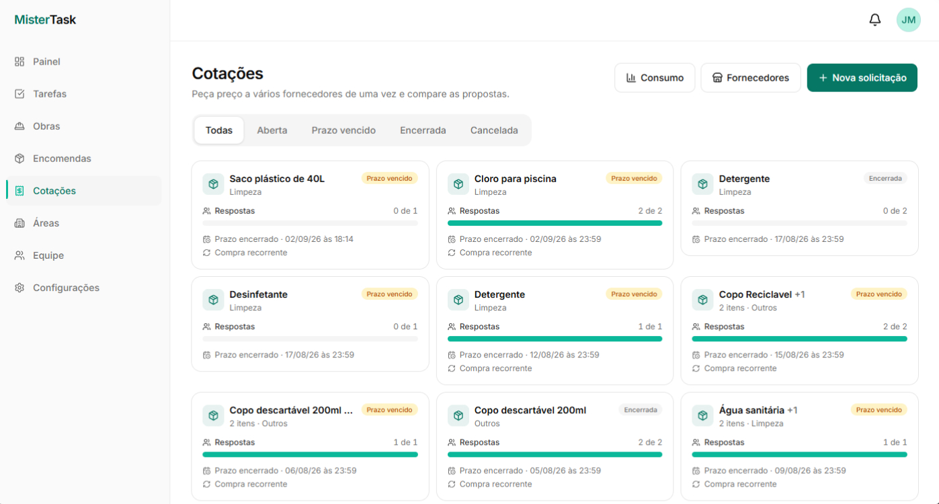Navigate to Obras in the sidebar
This screenshot has width=939, height=504.
pos(84,126)
